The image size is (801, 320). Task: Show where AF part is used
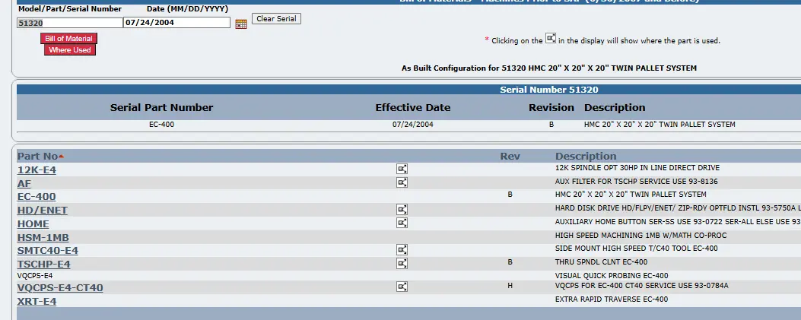tap(402, 182)
